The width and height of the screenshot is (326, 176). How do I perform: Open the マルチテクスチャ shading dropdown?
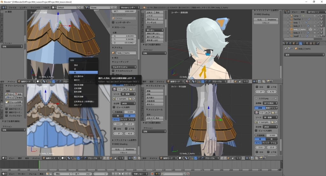pyautogui.click(x=124, y=67)
